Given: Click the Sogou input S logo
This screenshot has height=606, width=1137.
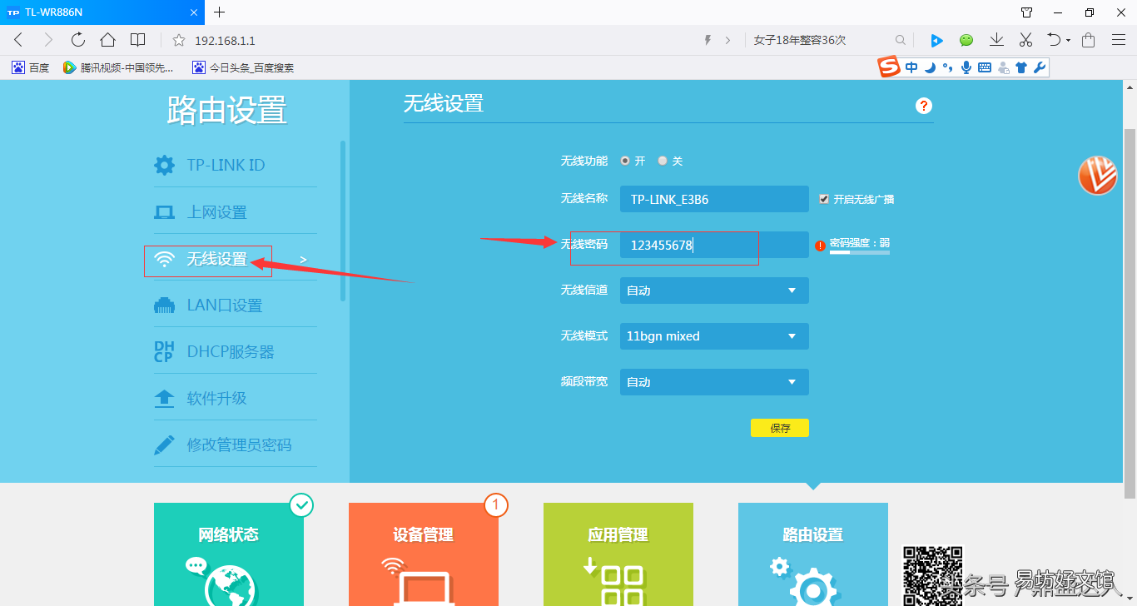Looking at the screenshot, I should (891, 67).
